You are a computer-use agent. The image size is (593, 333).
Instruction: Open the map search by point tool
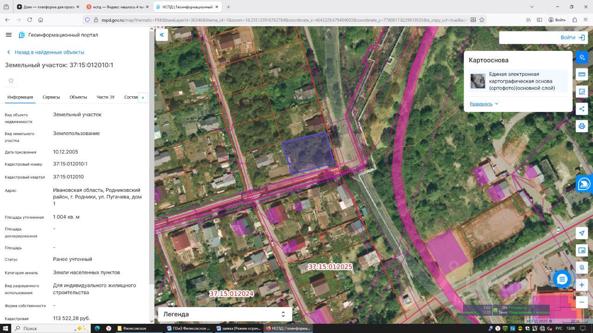582,268
